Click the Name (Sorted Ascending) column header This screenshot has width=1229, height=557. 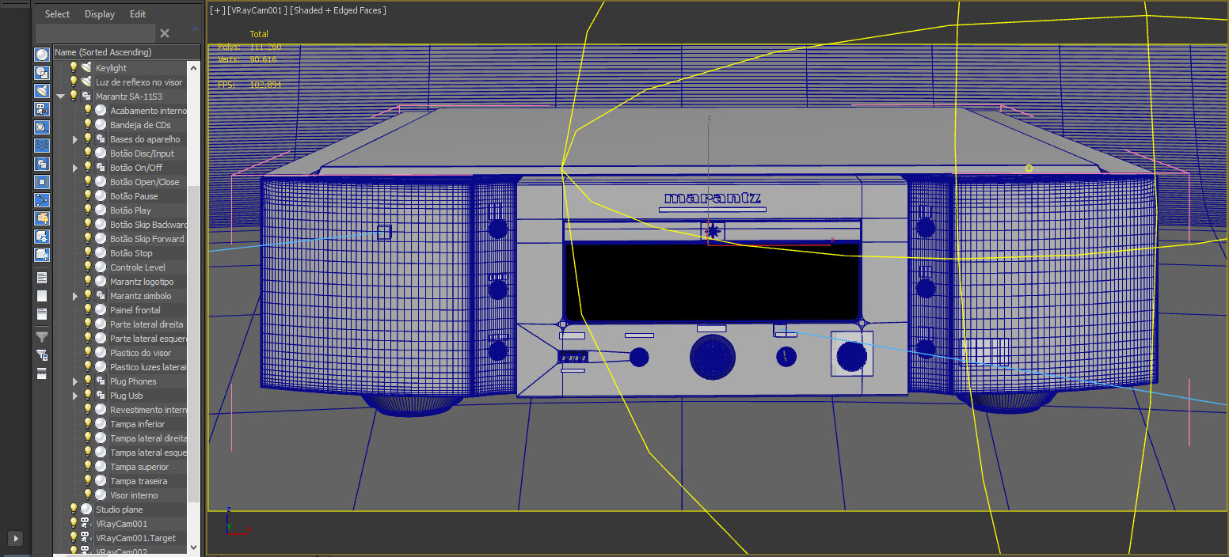point(120,52)
